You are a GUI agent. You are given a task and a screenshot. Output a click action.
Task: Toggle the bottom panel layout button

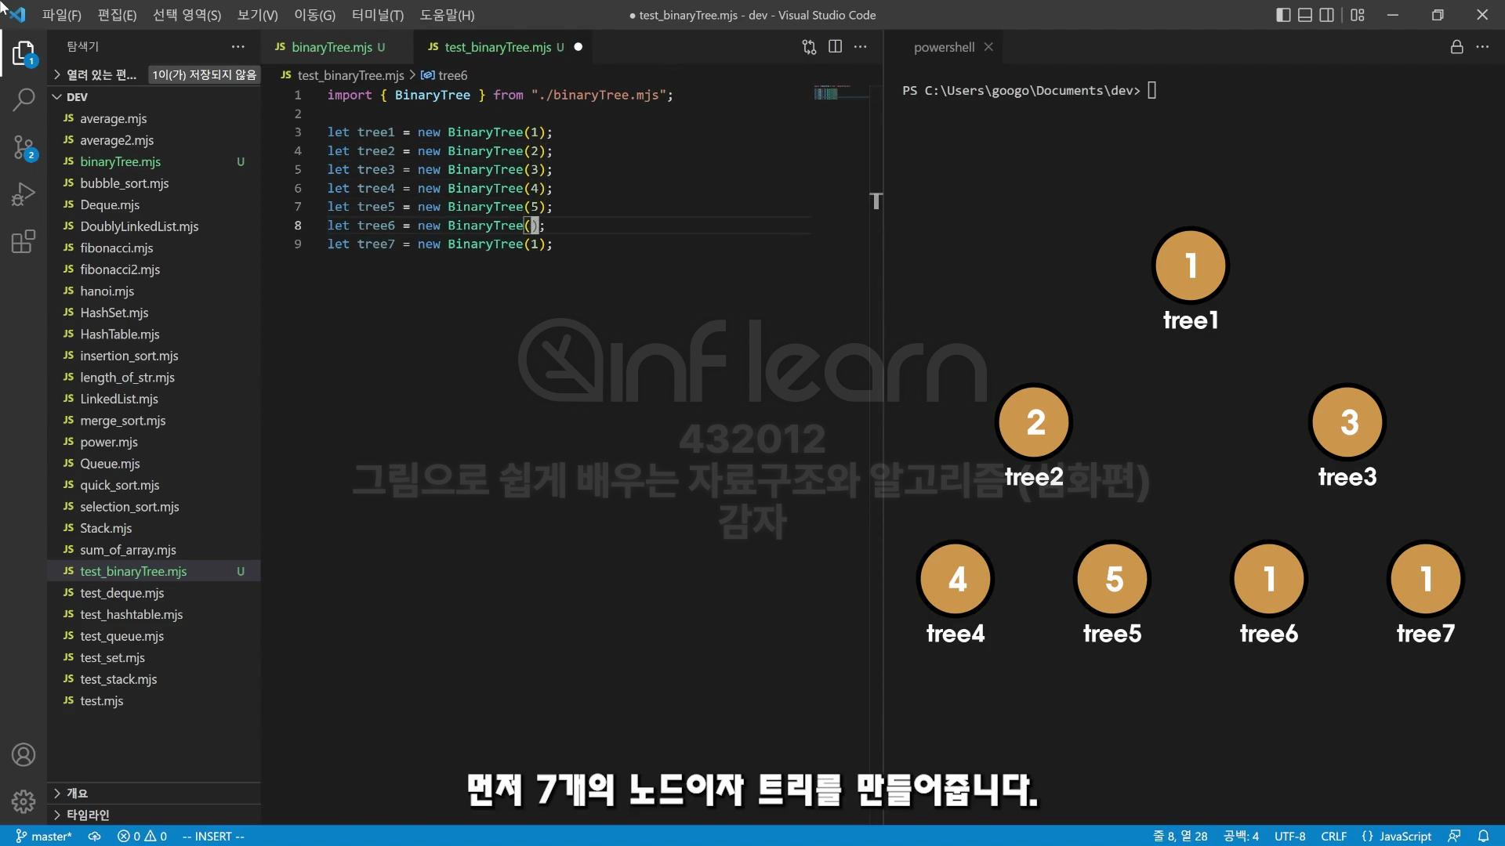[x=1305, y=15]
